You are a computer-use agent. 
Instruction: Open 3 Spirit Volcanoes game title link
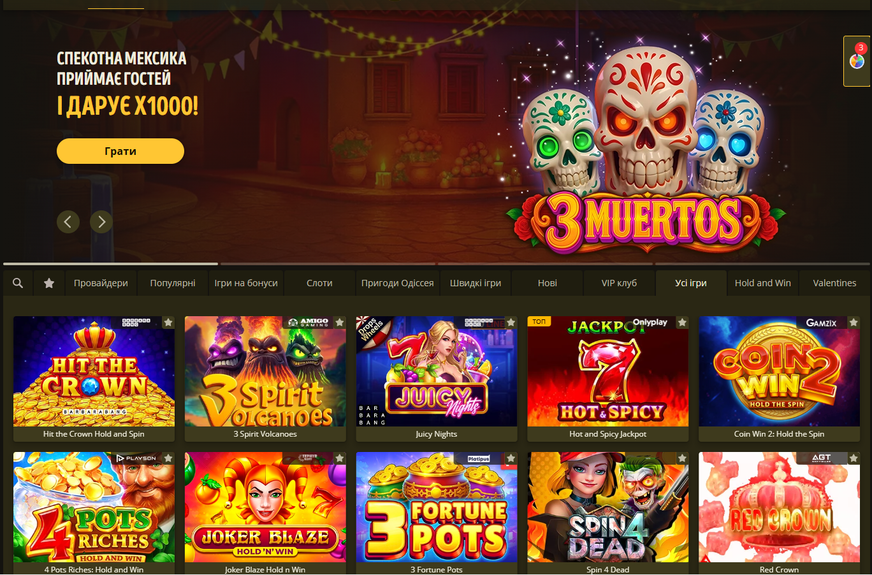(x=265, y=434)
